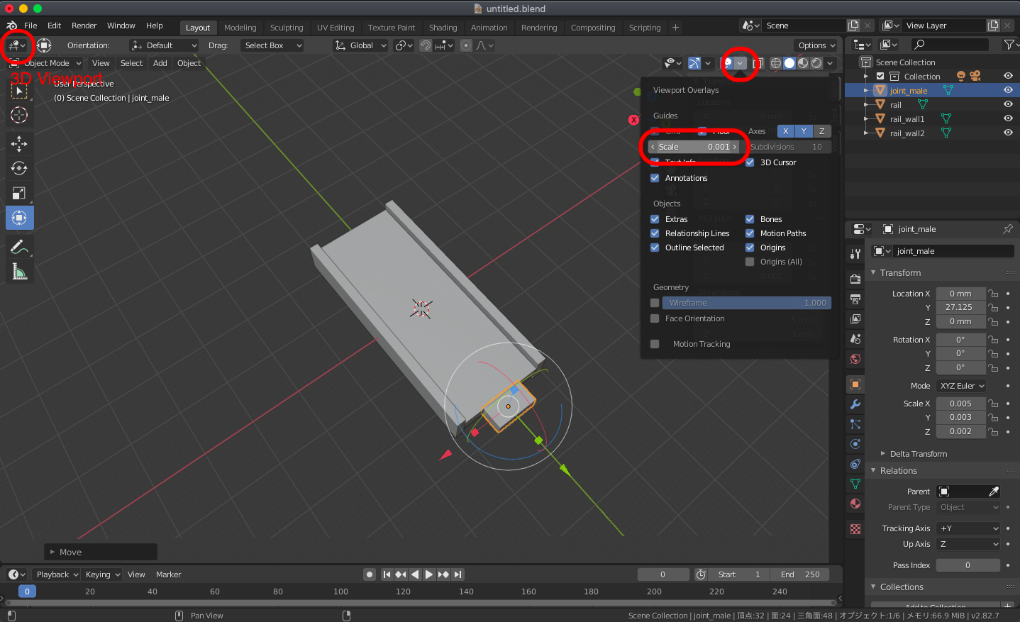Activate the 3D Cursor tool
Viewport: 1020px width, 622px height.
19,115
